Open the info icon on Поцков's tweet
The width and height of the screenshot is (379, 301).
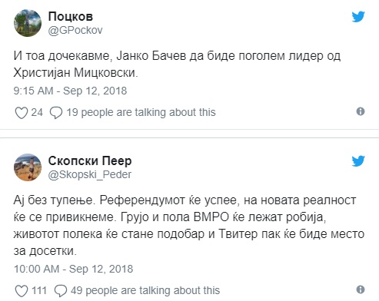pyautogui.click(x=361, y=111)
